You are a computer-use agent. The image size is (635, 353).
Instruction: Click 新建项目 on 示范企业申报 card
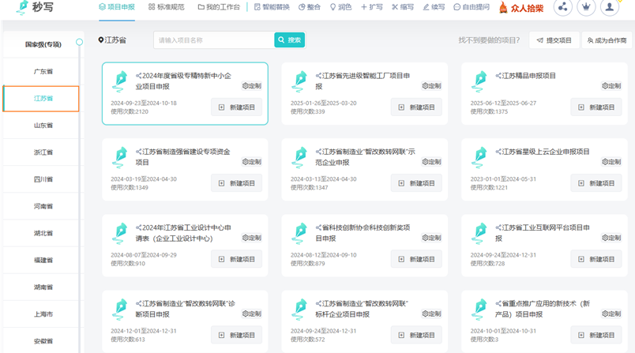point(416,183)
